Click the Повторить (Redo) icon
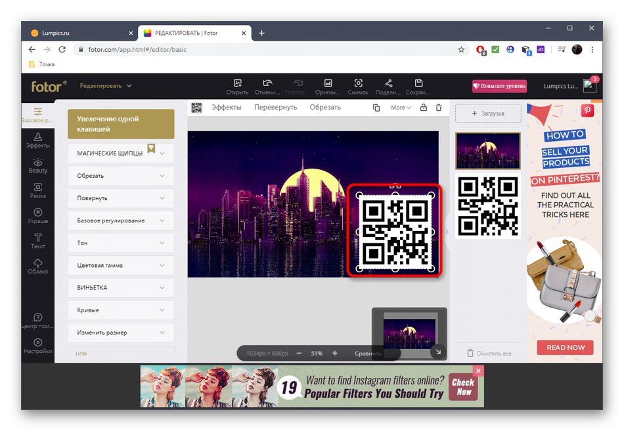The width and height of the screenshot is (624, 431). [298, 87]
